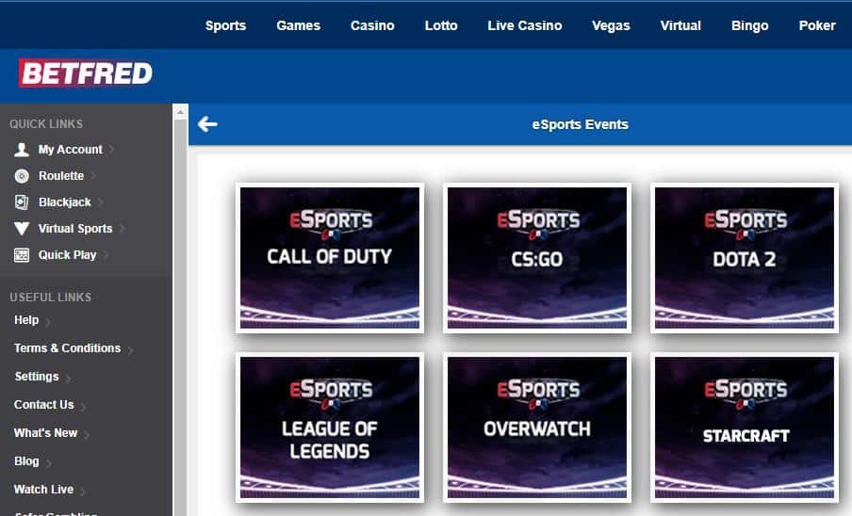
Task: Click the Blackjack card icon
Action: tap(22, 202)
